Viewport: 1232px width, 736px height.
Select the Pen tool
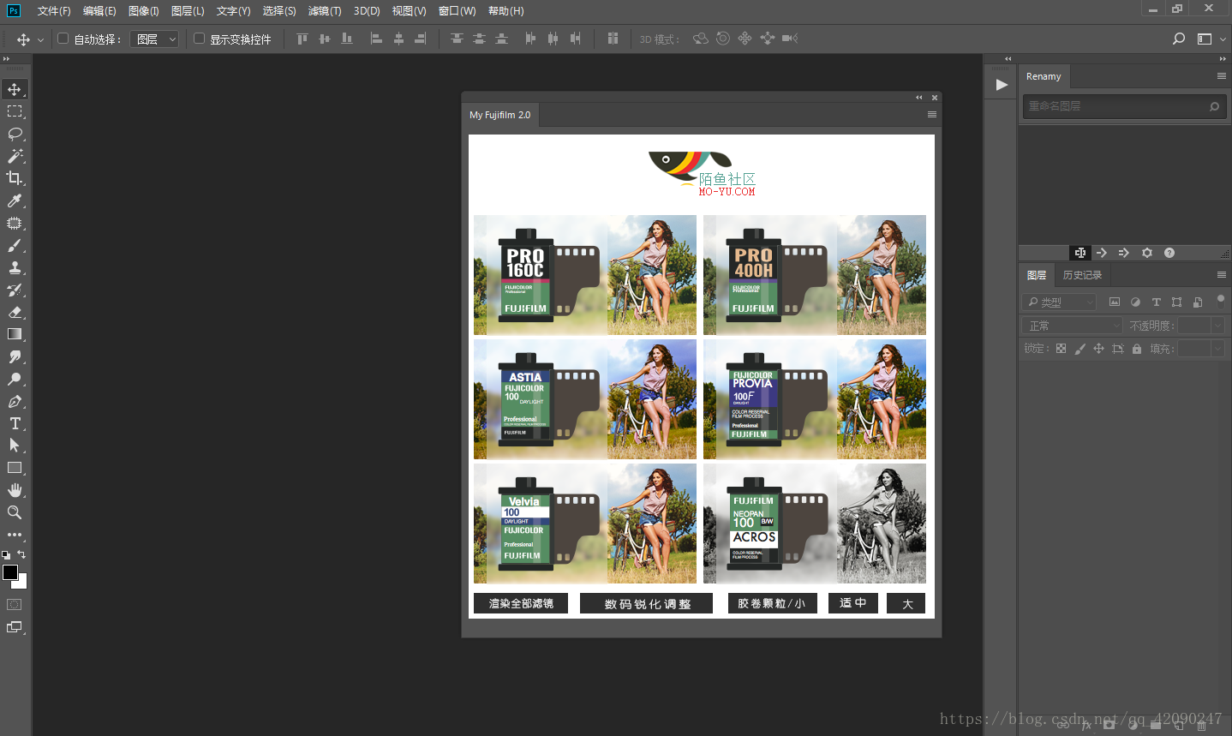pyautogui.click(x=15, y=401)
